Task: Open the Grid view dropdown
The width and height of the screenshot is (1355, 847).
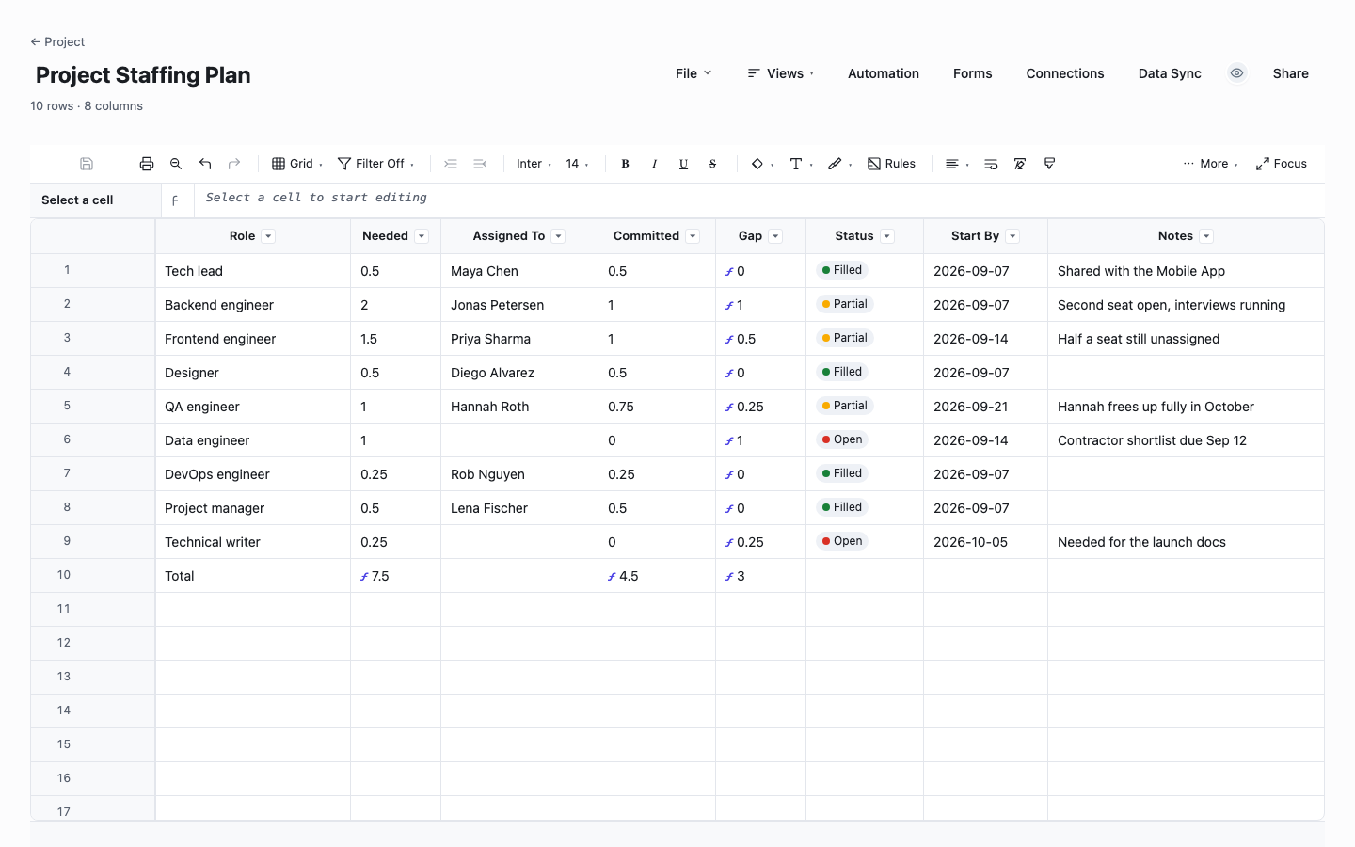Action: tap(297, 164)
